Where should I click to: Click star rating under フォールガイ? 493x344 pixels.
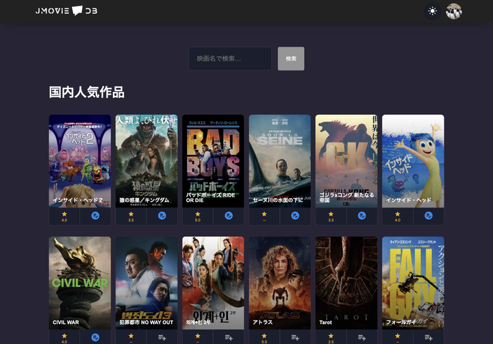coord(398,337)
